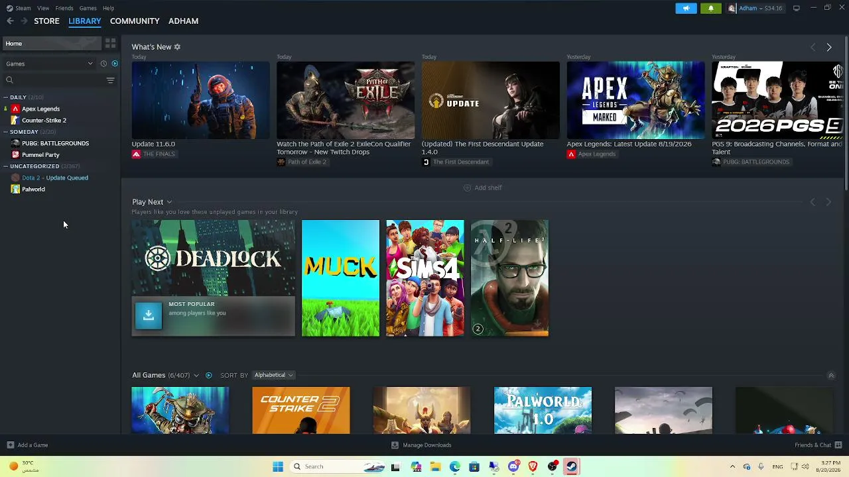
Task: Open Manage Downloads
Action: [422, 445]
